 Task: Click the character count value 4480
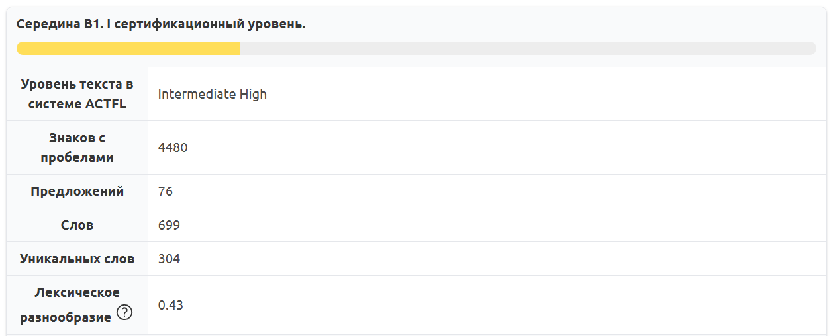point(173,147)
